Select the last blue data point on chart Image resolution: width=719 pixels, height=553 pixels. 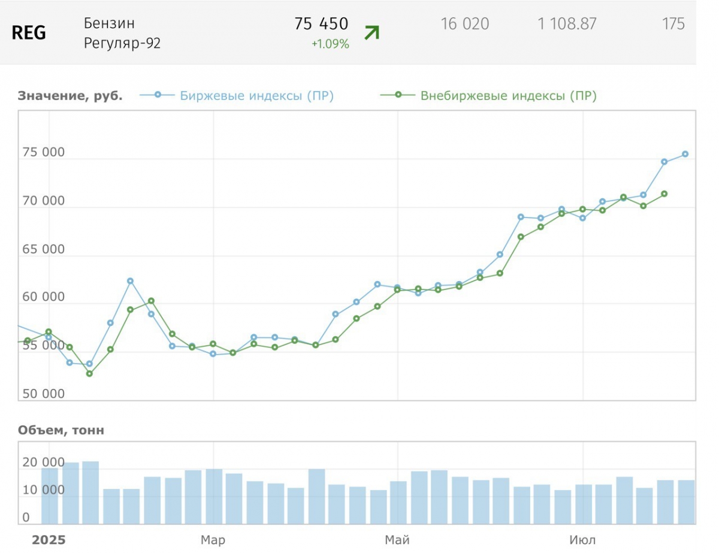[685, 154]
